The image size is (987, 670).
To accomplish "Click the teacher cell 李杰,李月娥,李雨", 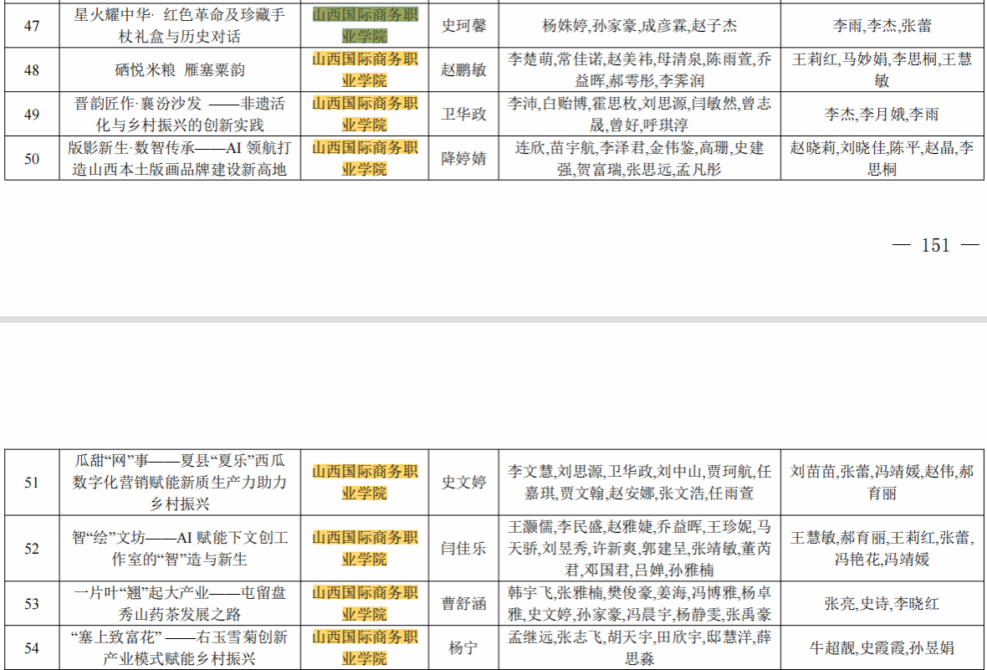I will 882,115.
